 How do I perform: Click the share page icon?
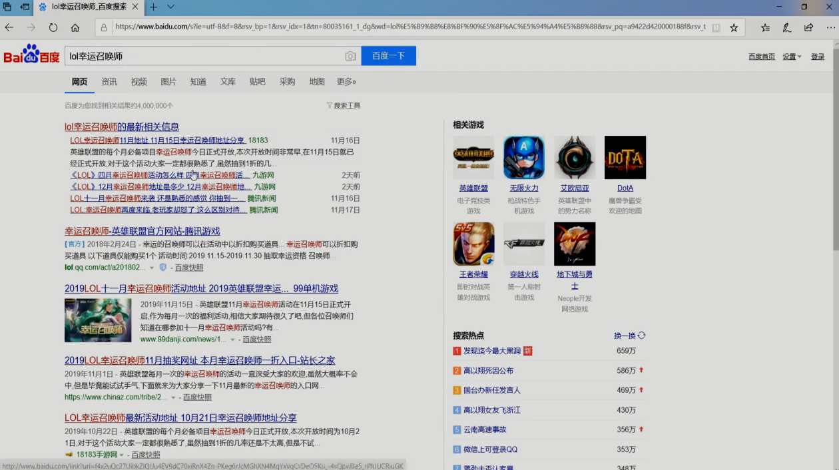(808, 27)
